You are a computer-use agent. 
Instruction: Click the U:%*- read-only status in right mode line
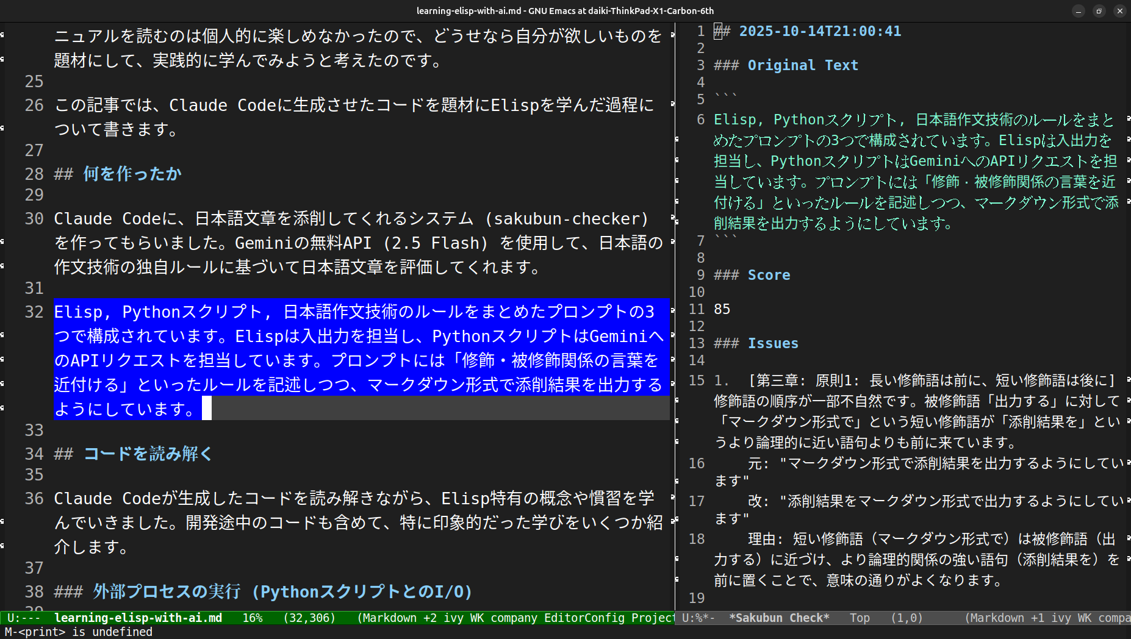point(698,618)
